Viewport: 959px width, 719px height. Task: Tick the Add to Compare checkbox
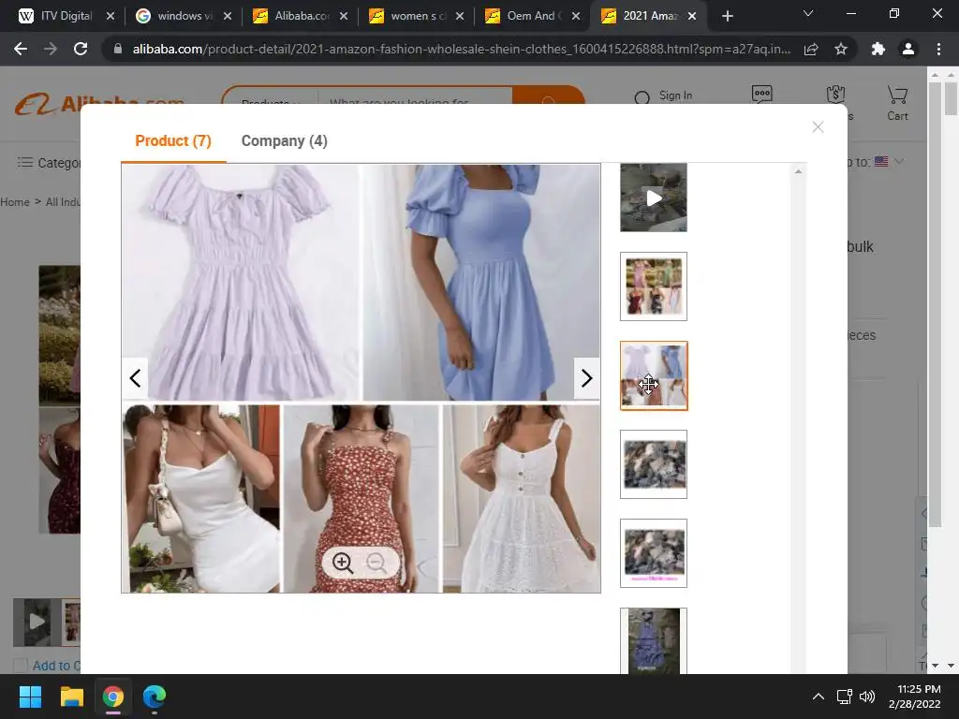click(x=21, y=666)
